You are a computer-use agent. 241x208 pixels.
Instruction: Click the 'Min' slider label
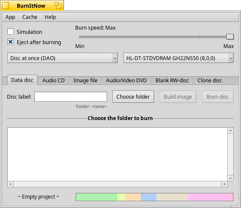tap(79, 46)
